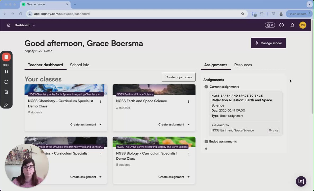
Task: Bookmark this page with the star icon
Action: [x=242, y=14]
